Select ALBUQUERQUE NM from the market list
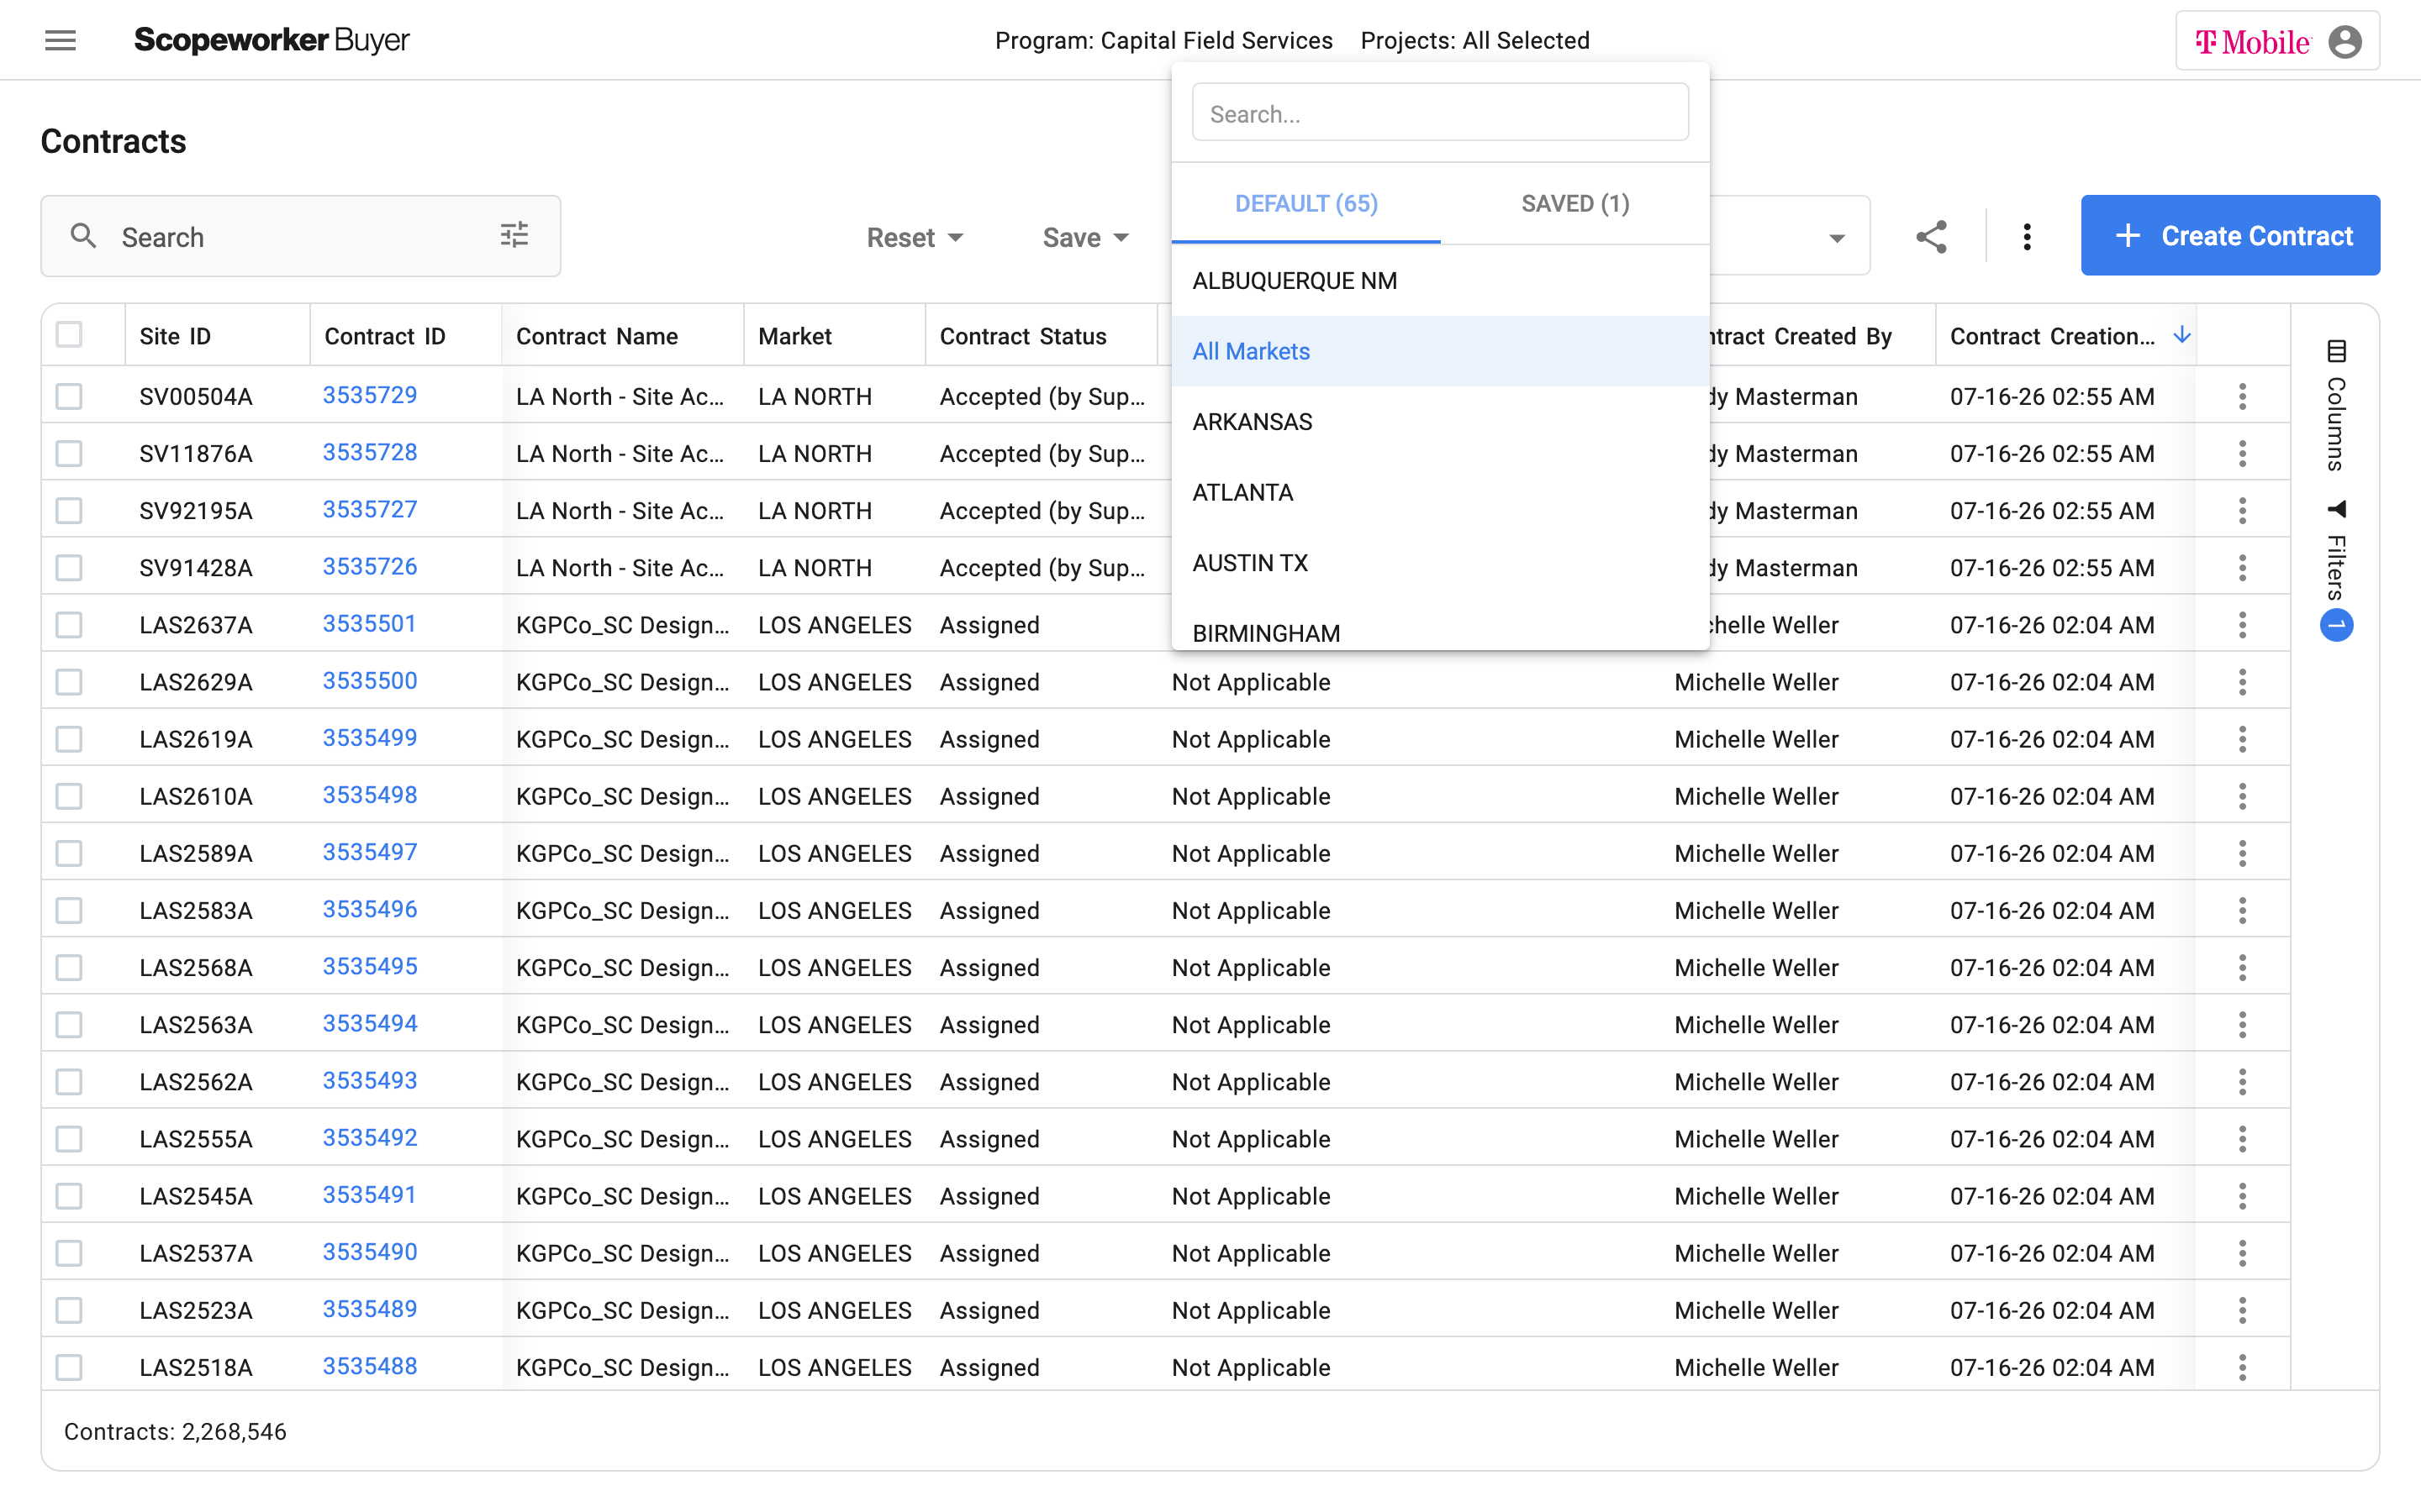2421x1512 pixels. click(1441, 281)
